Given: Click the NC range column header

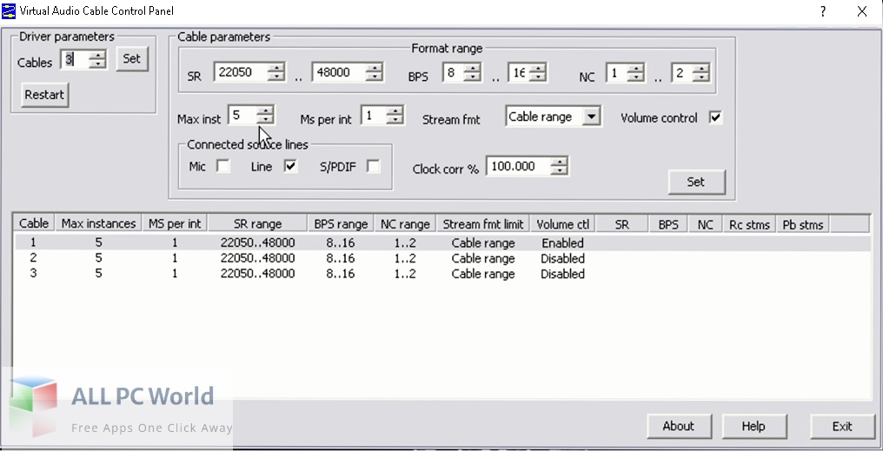Looking at the screenshot, I should click(405, 224).
